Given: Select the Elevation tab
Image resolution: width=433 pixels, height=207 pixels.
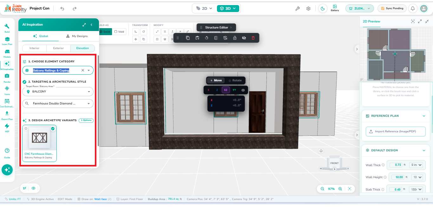Looking at the screenshot, I should pos(82,48).
